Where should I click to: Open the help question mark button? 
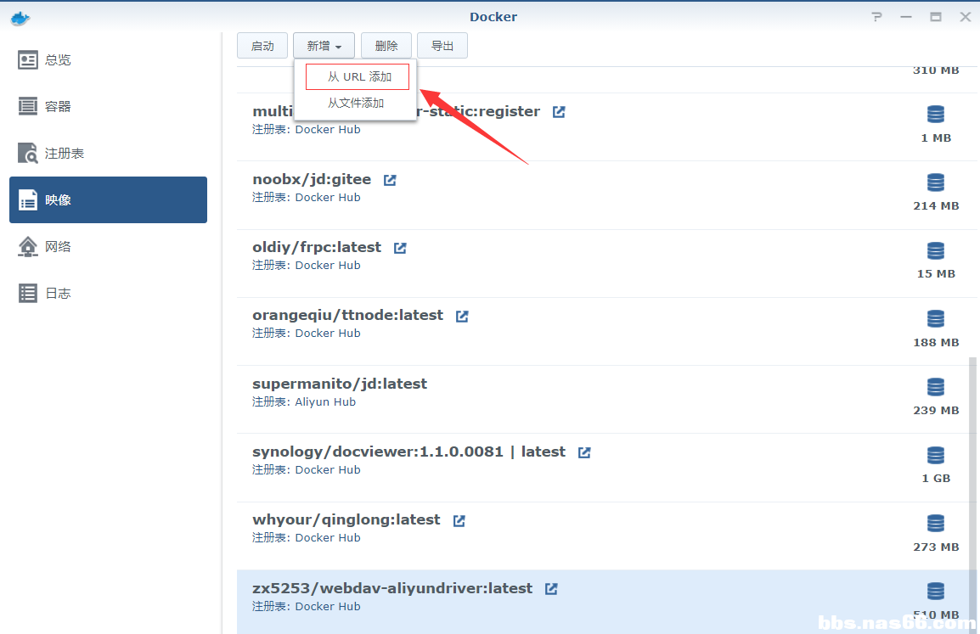877,17
